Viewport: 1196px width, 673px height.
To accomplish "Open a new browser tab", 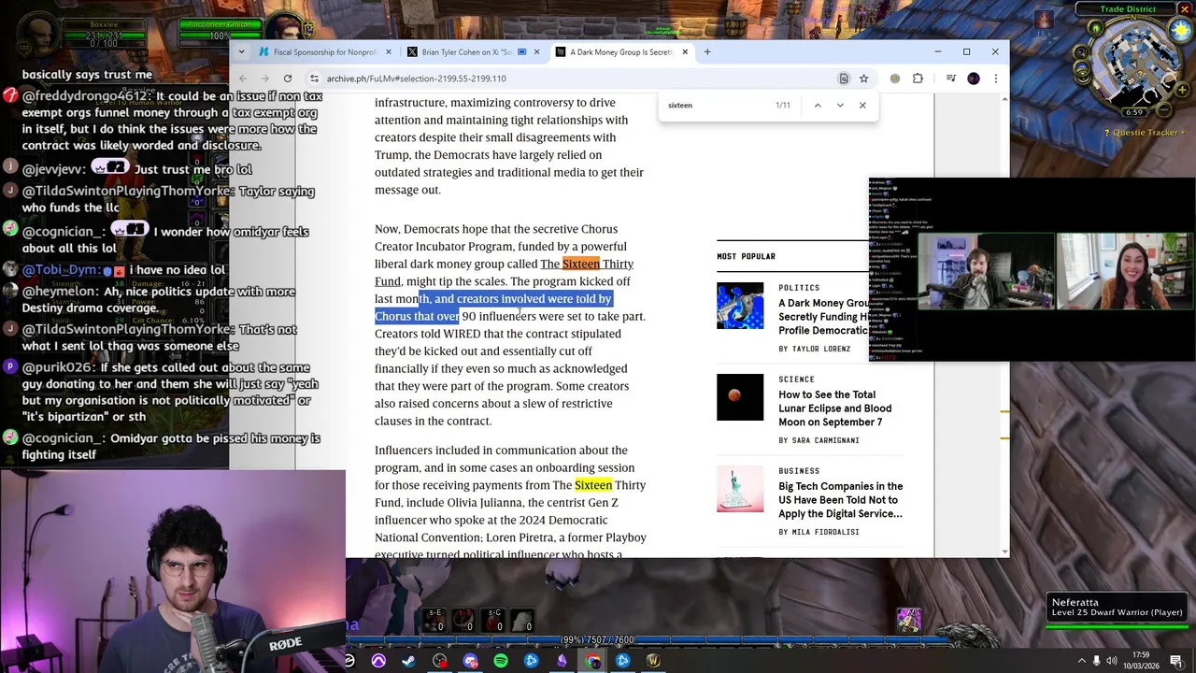I will point(707,52).
